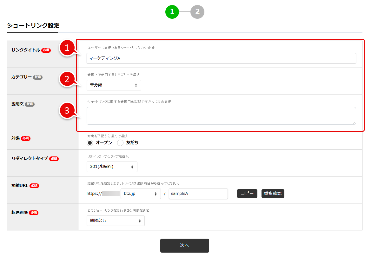Click into the 説明文 textarea
Viewport: 371px width, 258px height.
tap(221, 116)
